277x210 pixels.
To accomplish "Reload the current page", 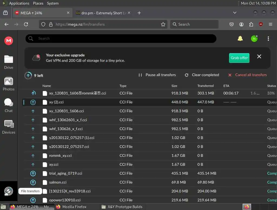I will [26, 24].
